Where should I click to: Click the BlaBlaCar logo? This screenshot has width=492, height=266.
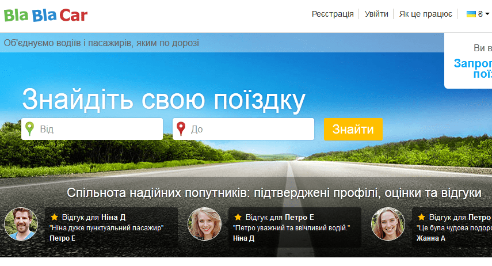click(46, 14)
